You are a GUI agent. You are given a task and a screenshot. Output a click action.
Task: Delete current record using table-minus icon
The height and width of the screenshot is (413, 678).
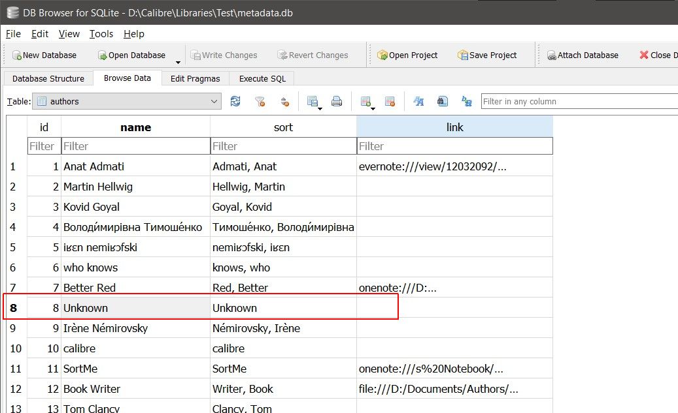point(390,101)
